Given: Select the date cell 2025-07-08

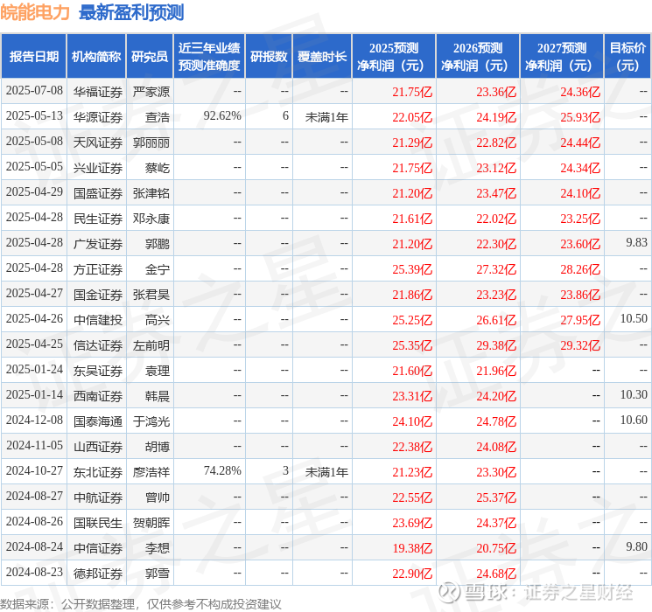Looking at the screenshot, I should click(x=34, y=91).
